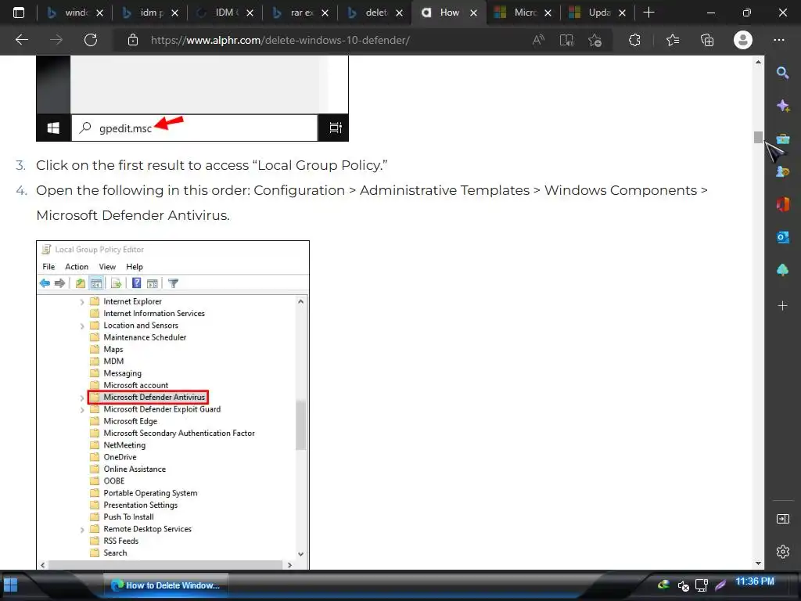
Task: Click the Read aloud icon
Action: point(538,40)
